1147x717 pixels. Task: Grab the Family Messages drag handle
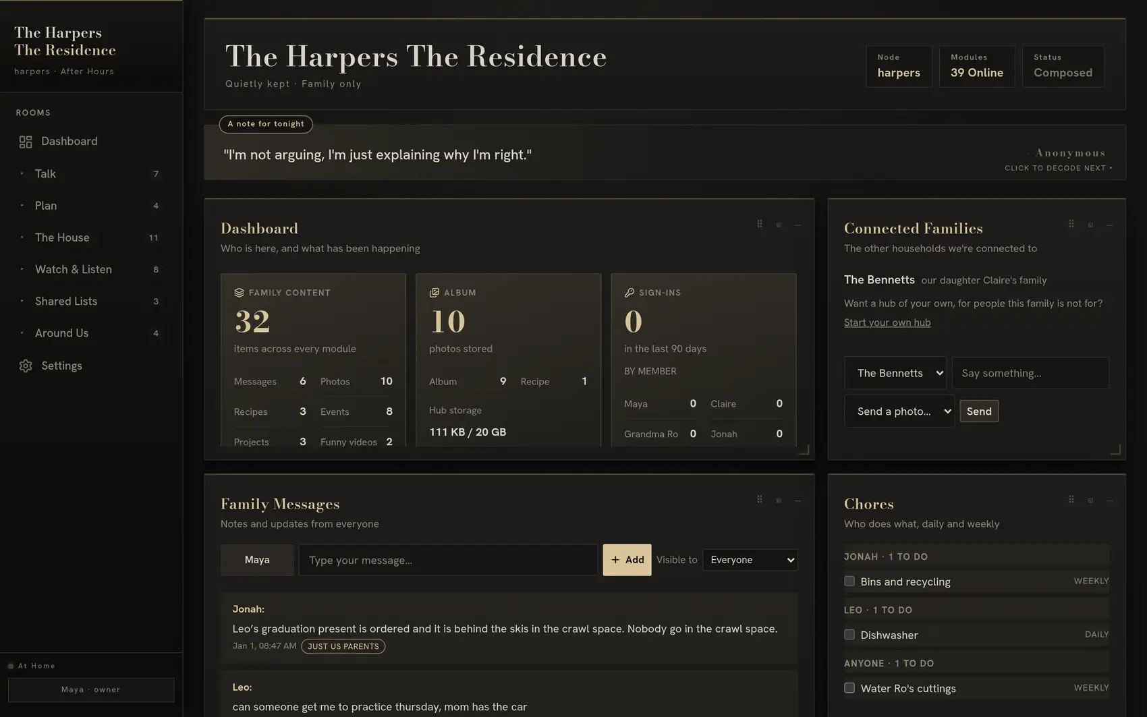(760, 500)
